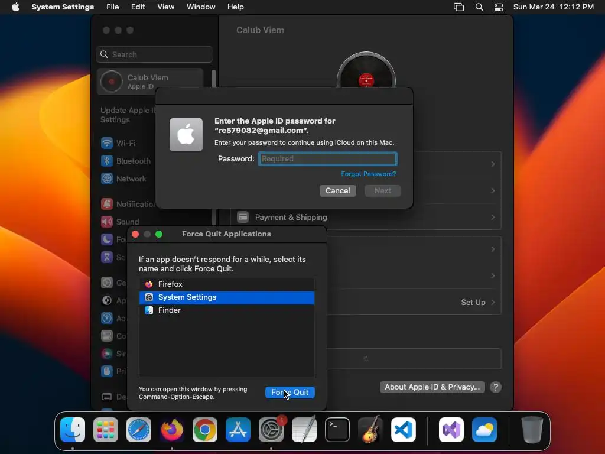The width and height of the screenshot is (605, 454).
Task: Click the settings sidebar scrollbar
Action: coord(214,79)
